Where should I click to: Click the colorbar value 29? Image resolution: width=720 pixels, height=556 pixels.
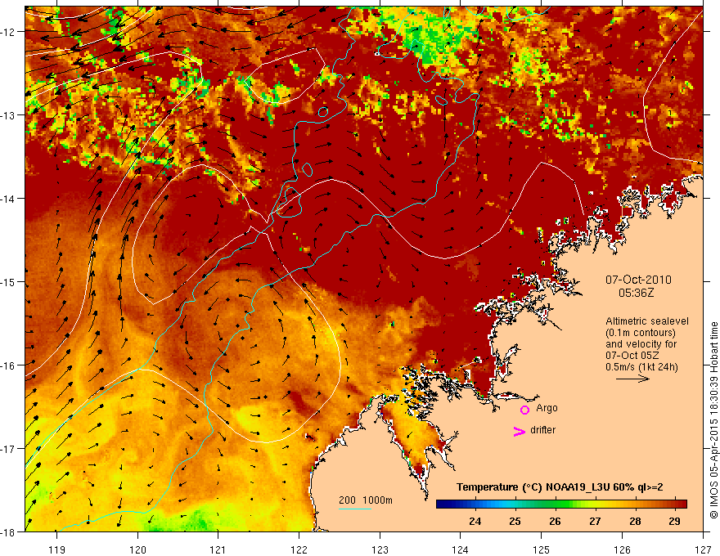(x=674, y=521)
